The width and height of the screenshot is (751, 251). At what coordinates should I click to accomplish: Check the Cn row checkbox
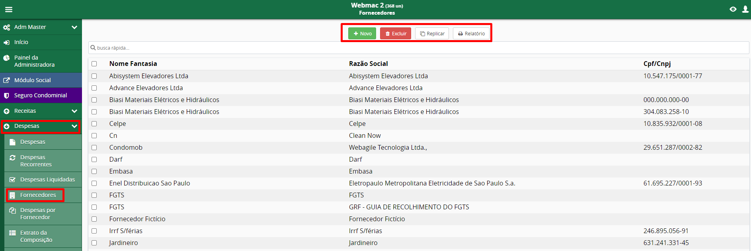pos(94,135)
